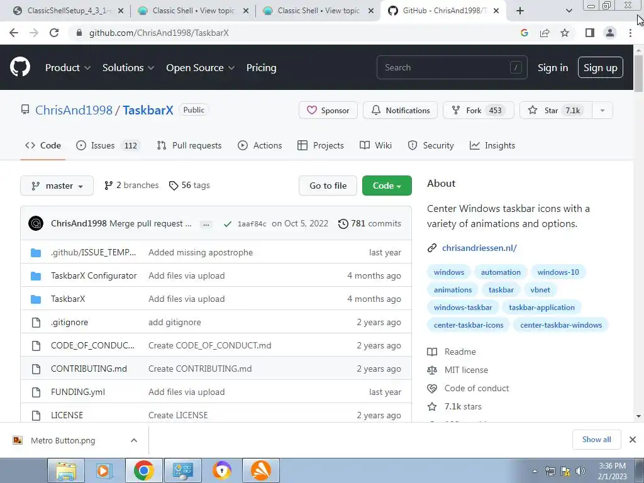Open the master branch selector
The image size is (644, 483).
(x=57, y=186)
